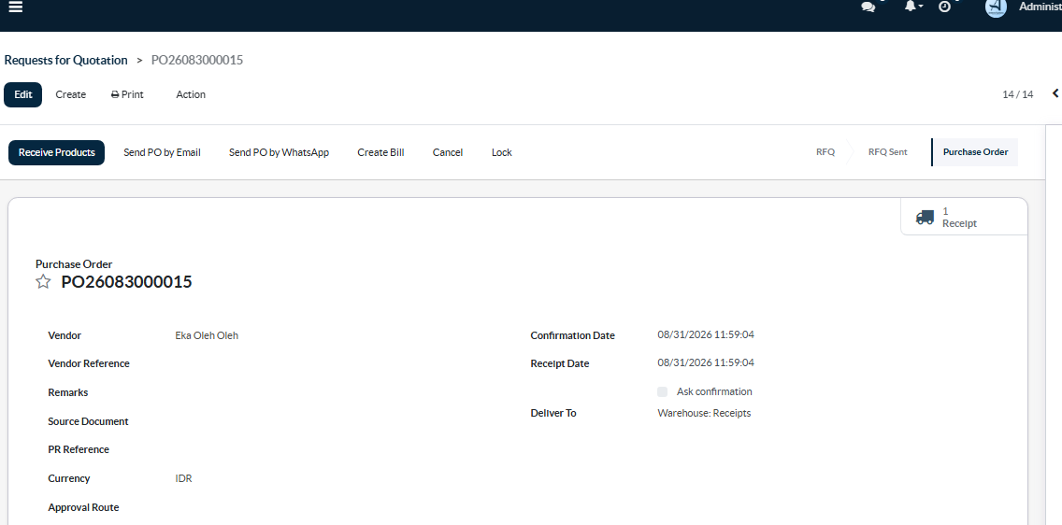
Task: Select the RFQ Sent status stage
Action: click(887, 152)
